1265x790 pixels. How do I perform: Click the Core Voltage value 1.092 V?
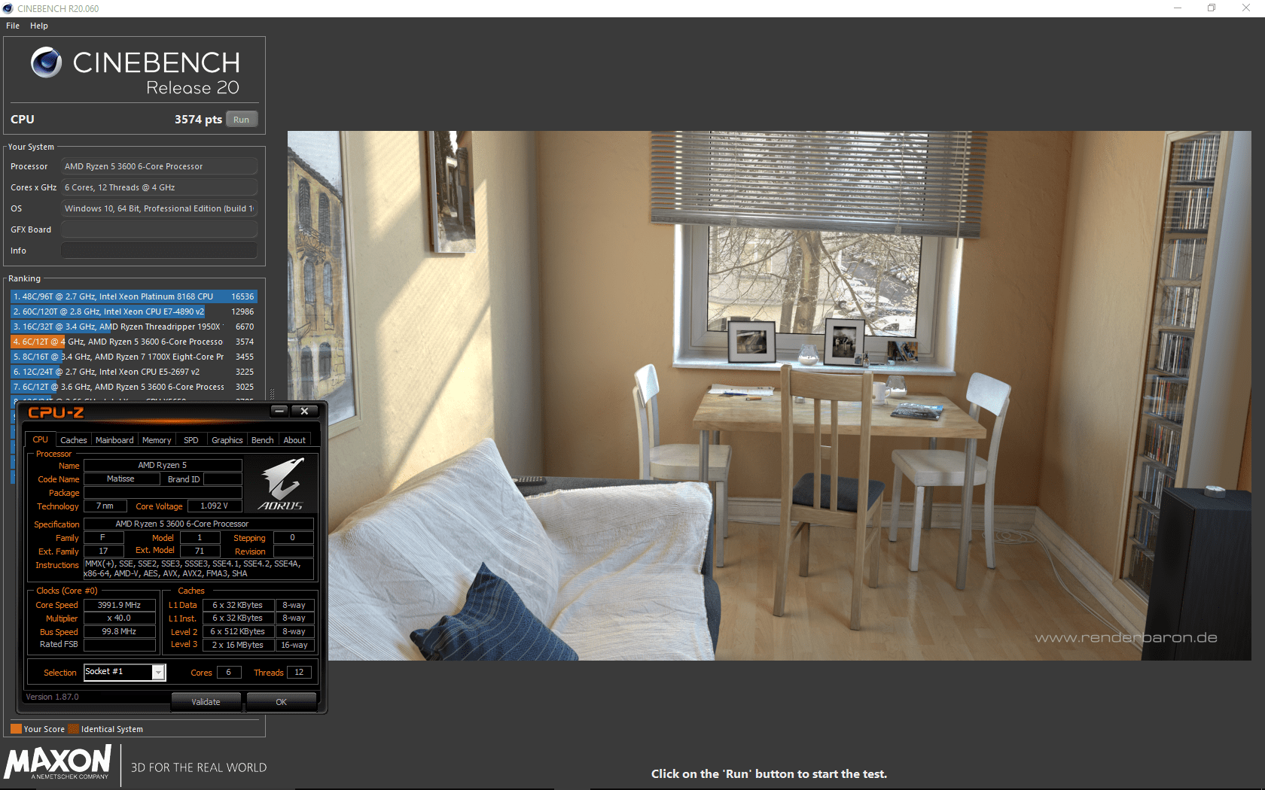[215, 506]
